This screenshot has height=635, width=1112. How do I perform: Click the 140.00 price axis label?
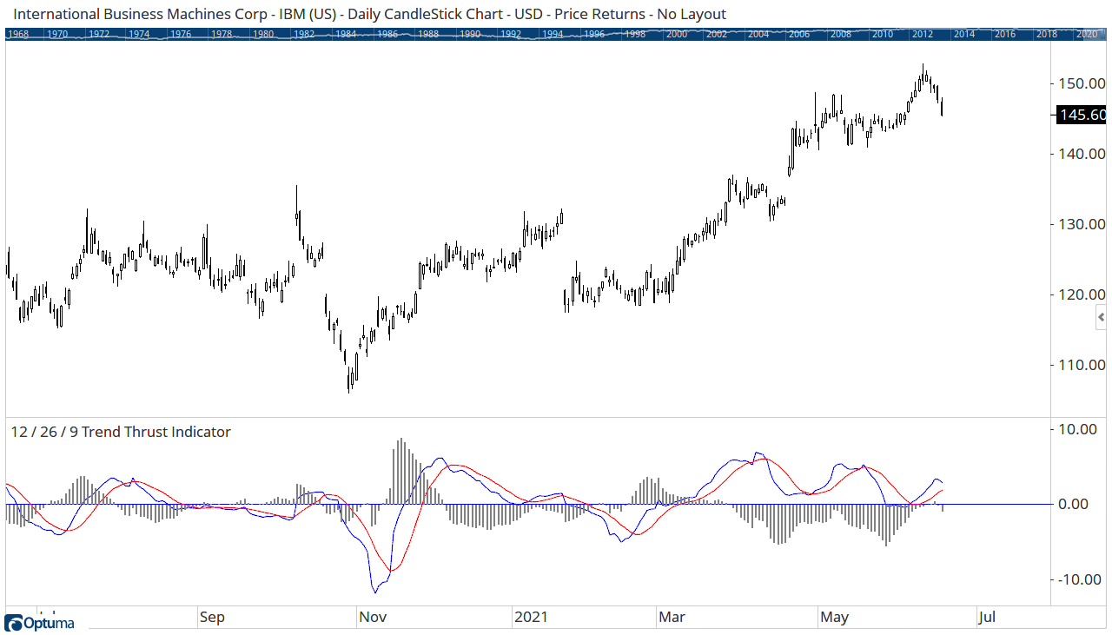point(1081,154)
